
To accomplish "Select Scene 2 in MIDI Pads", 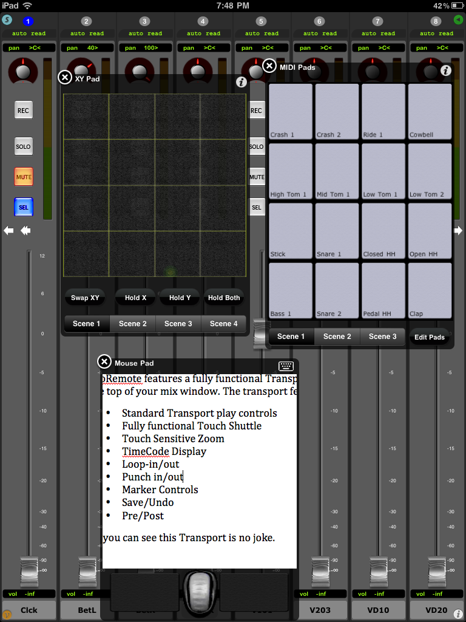I will click(x=337, y=337).
